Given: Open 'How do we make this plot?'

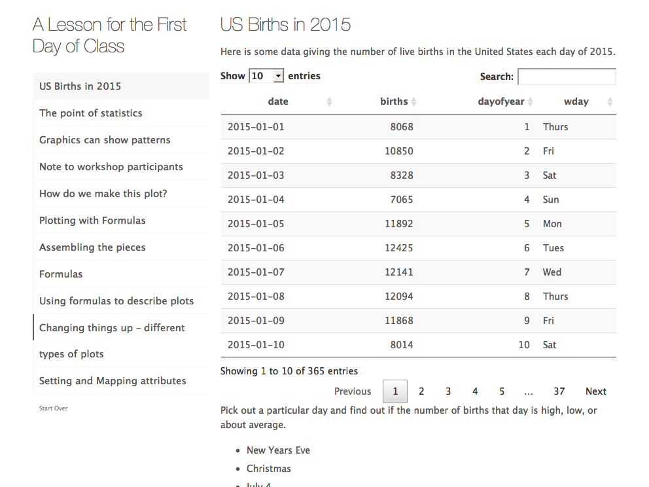Looking at the screenshot, I should click(x=103, y=194).
